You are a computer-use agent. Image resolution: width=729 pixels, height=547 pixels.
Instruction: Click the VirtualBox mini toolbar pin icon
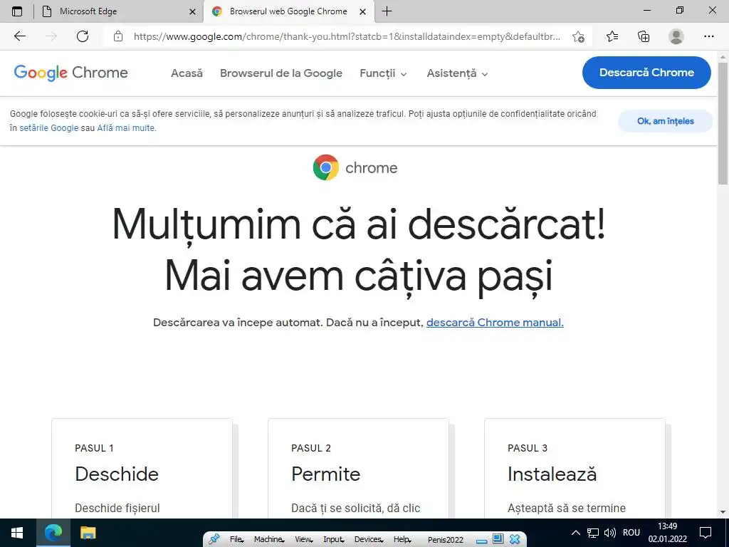coord(214,539)
